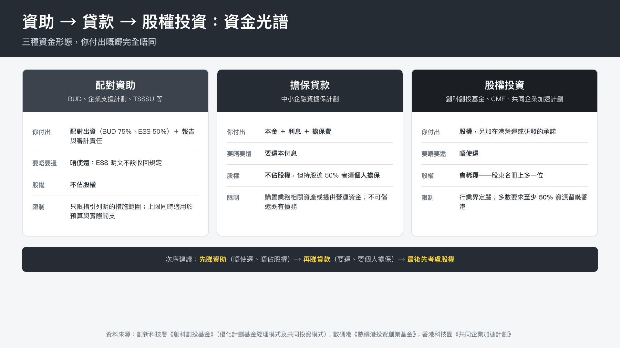Click the subtitle 三種資金形態，你付出嘅嘢完全唔同
This screenshot has width=620, height=348.
tap(89, 42)
